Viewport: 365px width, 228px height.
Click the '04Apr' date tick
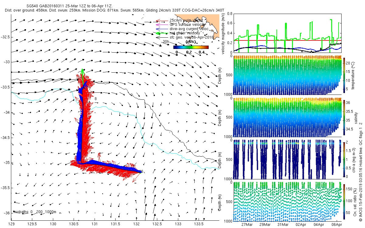pos(319,225)
